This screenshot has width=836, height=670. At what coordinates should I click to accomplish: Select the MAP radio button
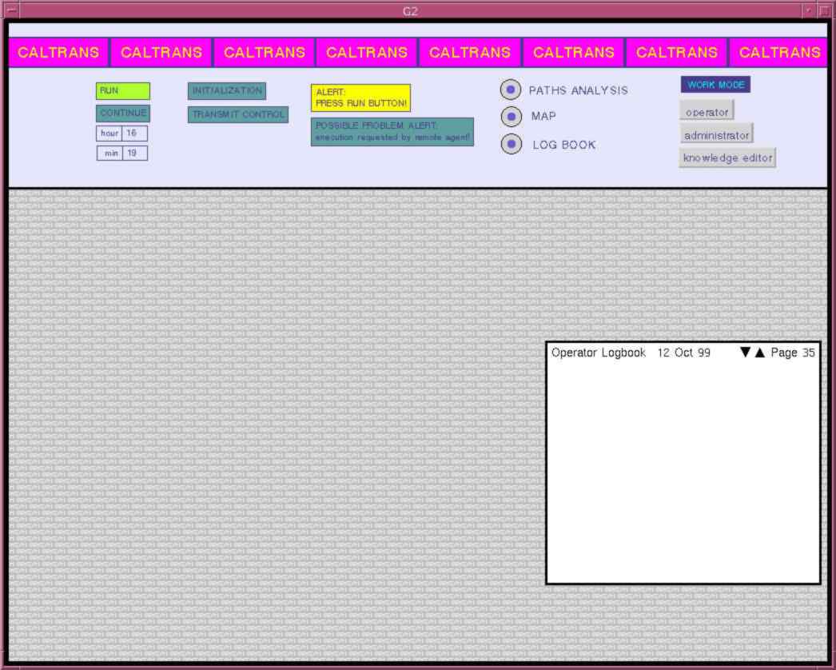(512, 116)
